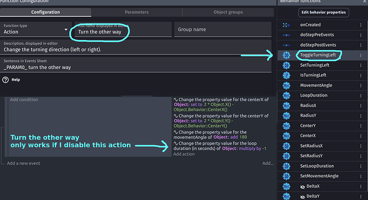Select the doStepPostEvents icon
368x200 pixels.
[286, 45]
